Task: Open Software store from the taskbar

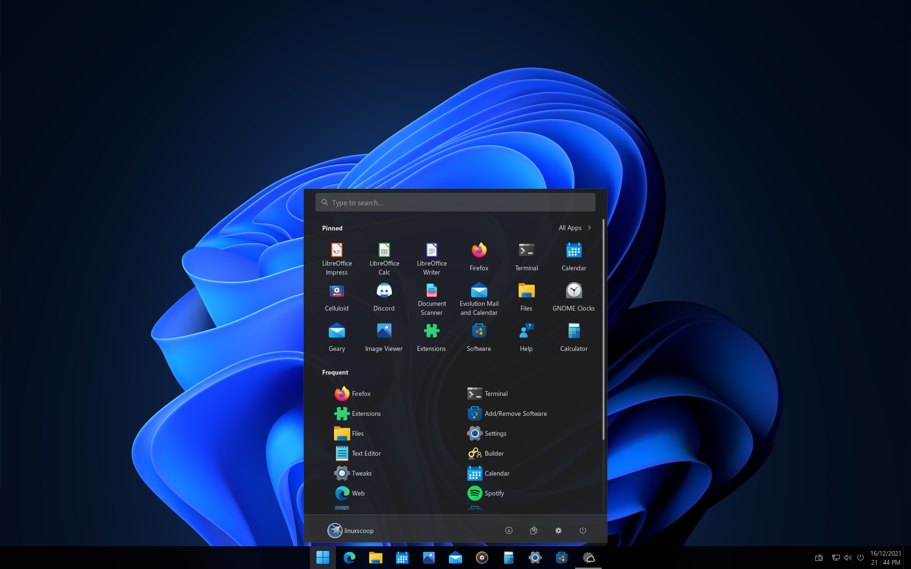Action: [x=562, y=558]
